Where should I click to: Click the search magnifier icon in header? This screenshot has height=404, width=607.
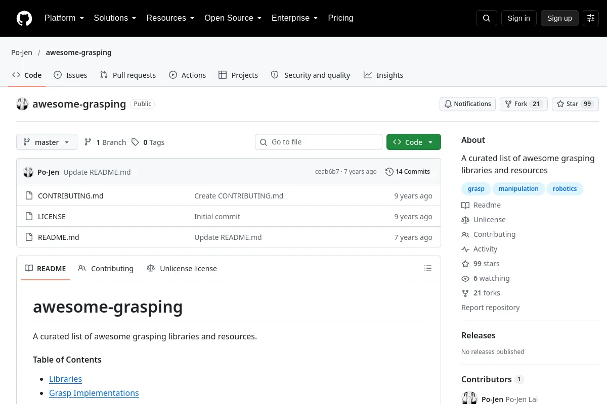(487, 18)
